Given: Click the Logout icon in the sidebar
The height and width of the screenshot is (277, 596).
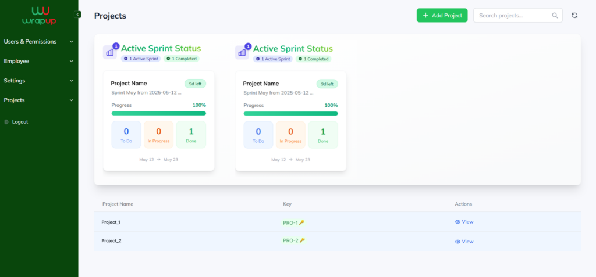Looking at the screenshot, I should pos(7,122).
